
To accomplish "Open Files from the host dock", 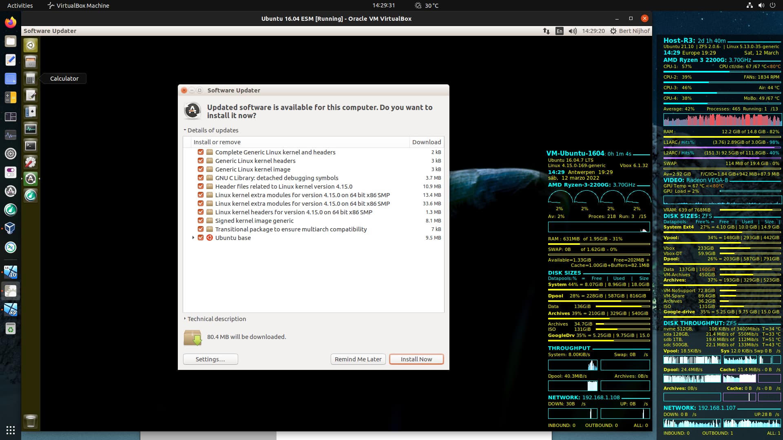I will [x=11, y=41].
